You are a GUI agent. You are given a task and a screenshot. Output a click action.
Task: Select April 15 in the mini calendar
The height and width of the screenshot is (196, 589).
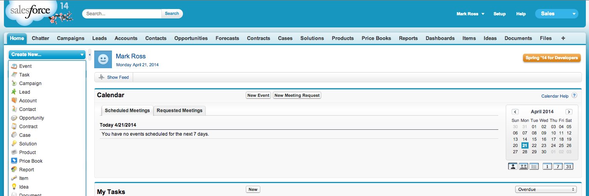[534, 139]
